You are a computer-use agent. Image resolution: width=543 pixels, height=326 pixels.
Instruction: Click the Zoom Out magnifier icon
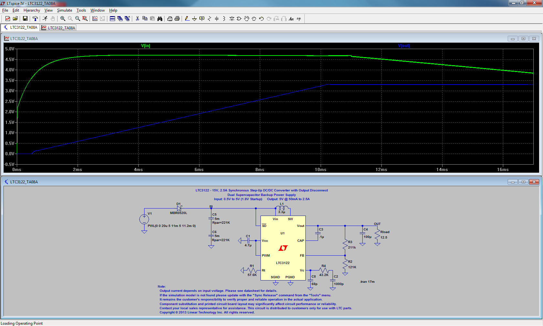tap(78, 19)
